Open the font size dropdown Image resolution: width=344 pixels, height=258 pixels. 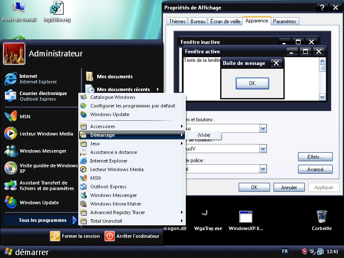[263, 169]
